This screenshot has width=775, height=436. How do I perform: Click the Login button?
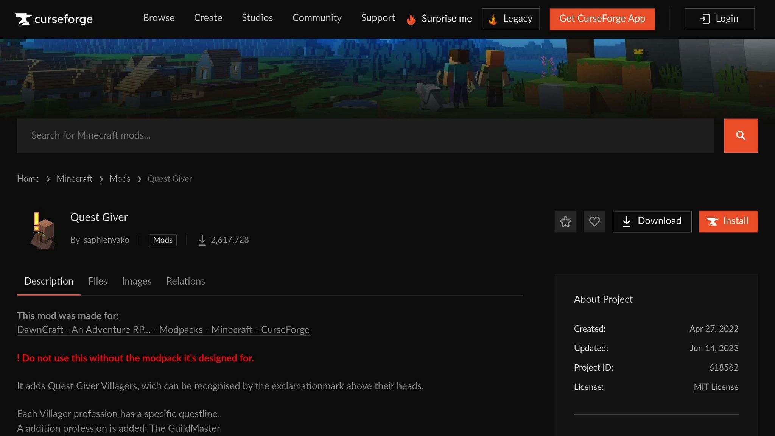coord(720,19)
